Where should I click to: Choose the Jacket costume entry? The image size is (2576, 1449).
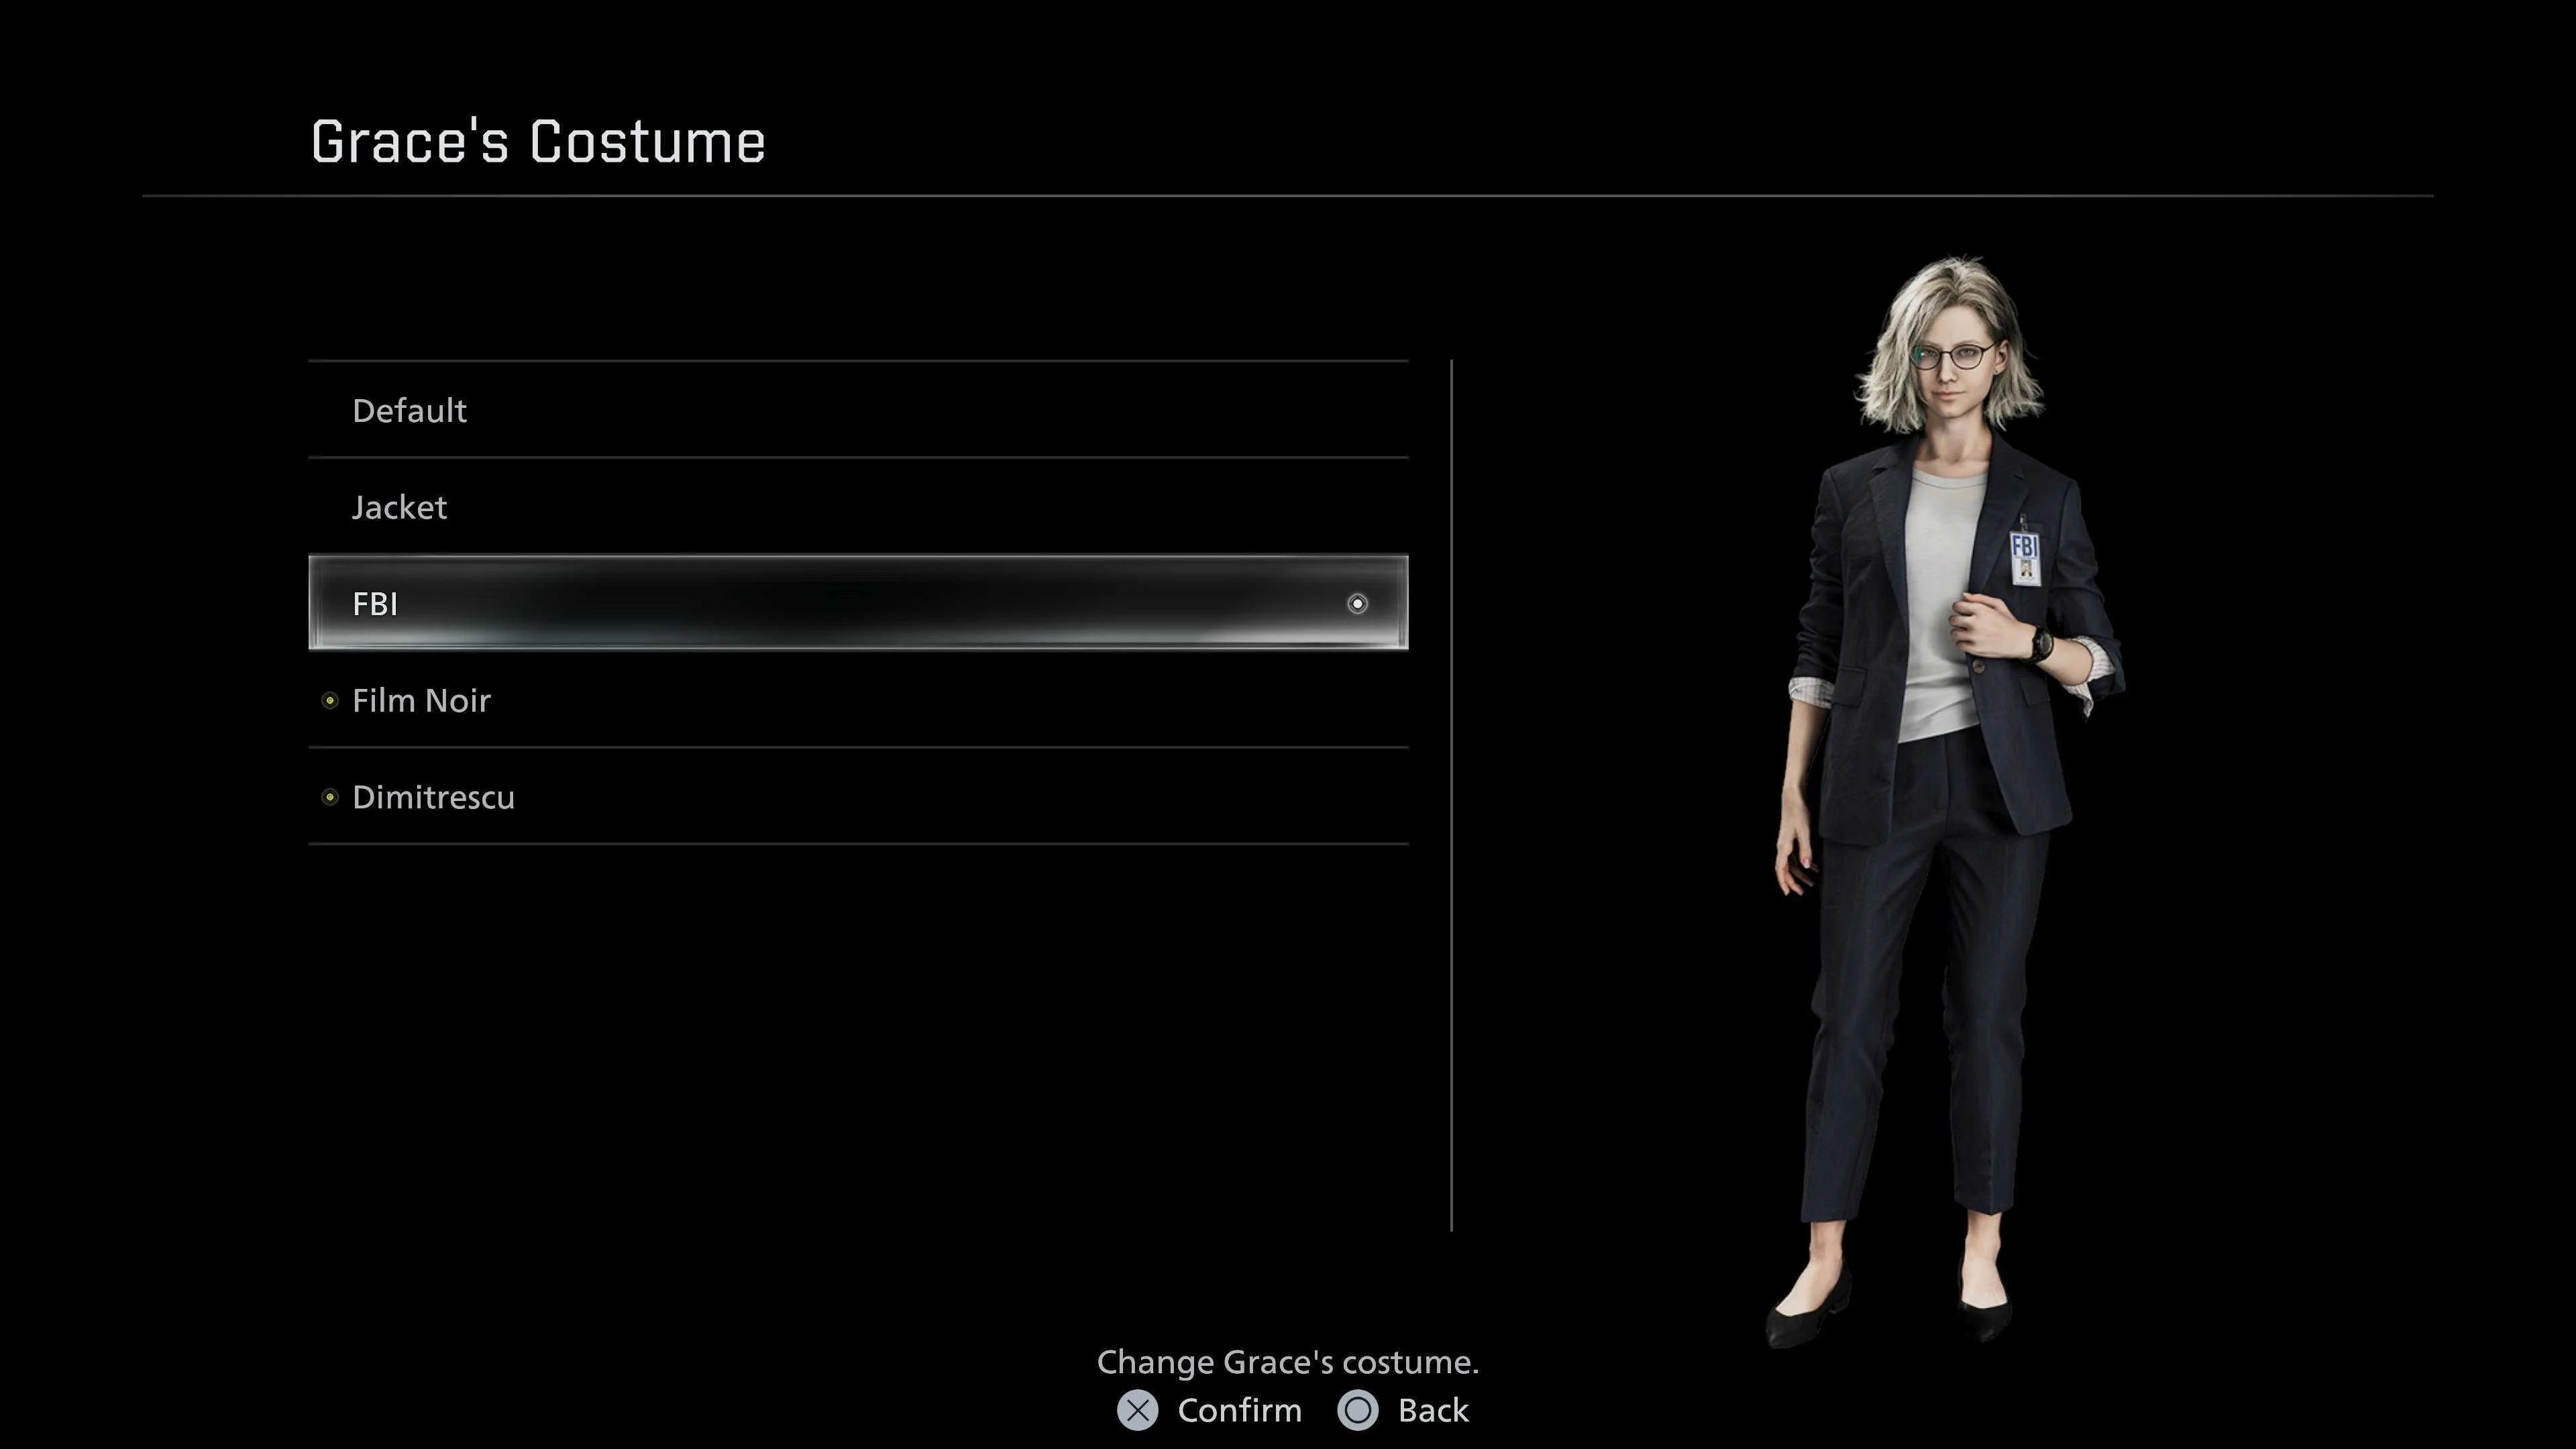[399, 507]
